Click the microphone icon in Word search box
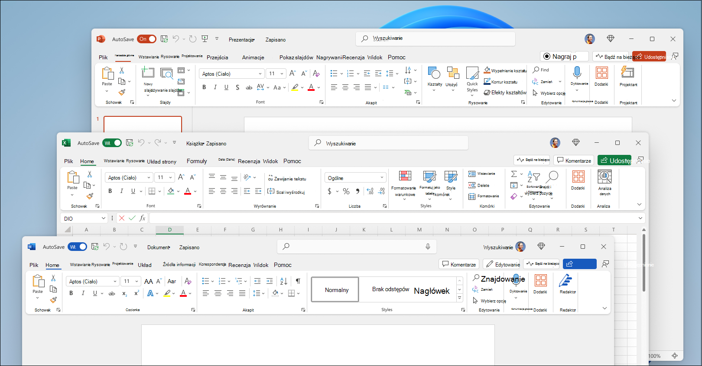Screen dimensions: 702x366 click(x=428, y=247)
